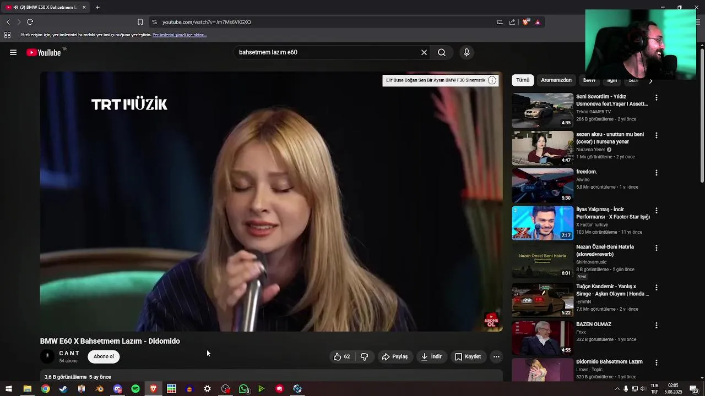The width and height of the screenshot is (705, 396).
Task: Open the volume control in system tray
Action: point(643,389)
